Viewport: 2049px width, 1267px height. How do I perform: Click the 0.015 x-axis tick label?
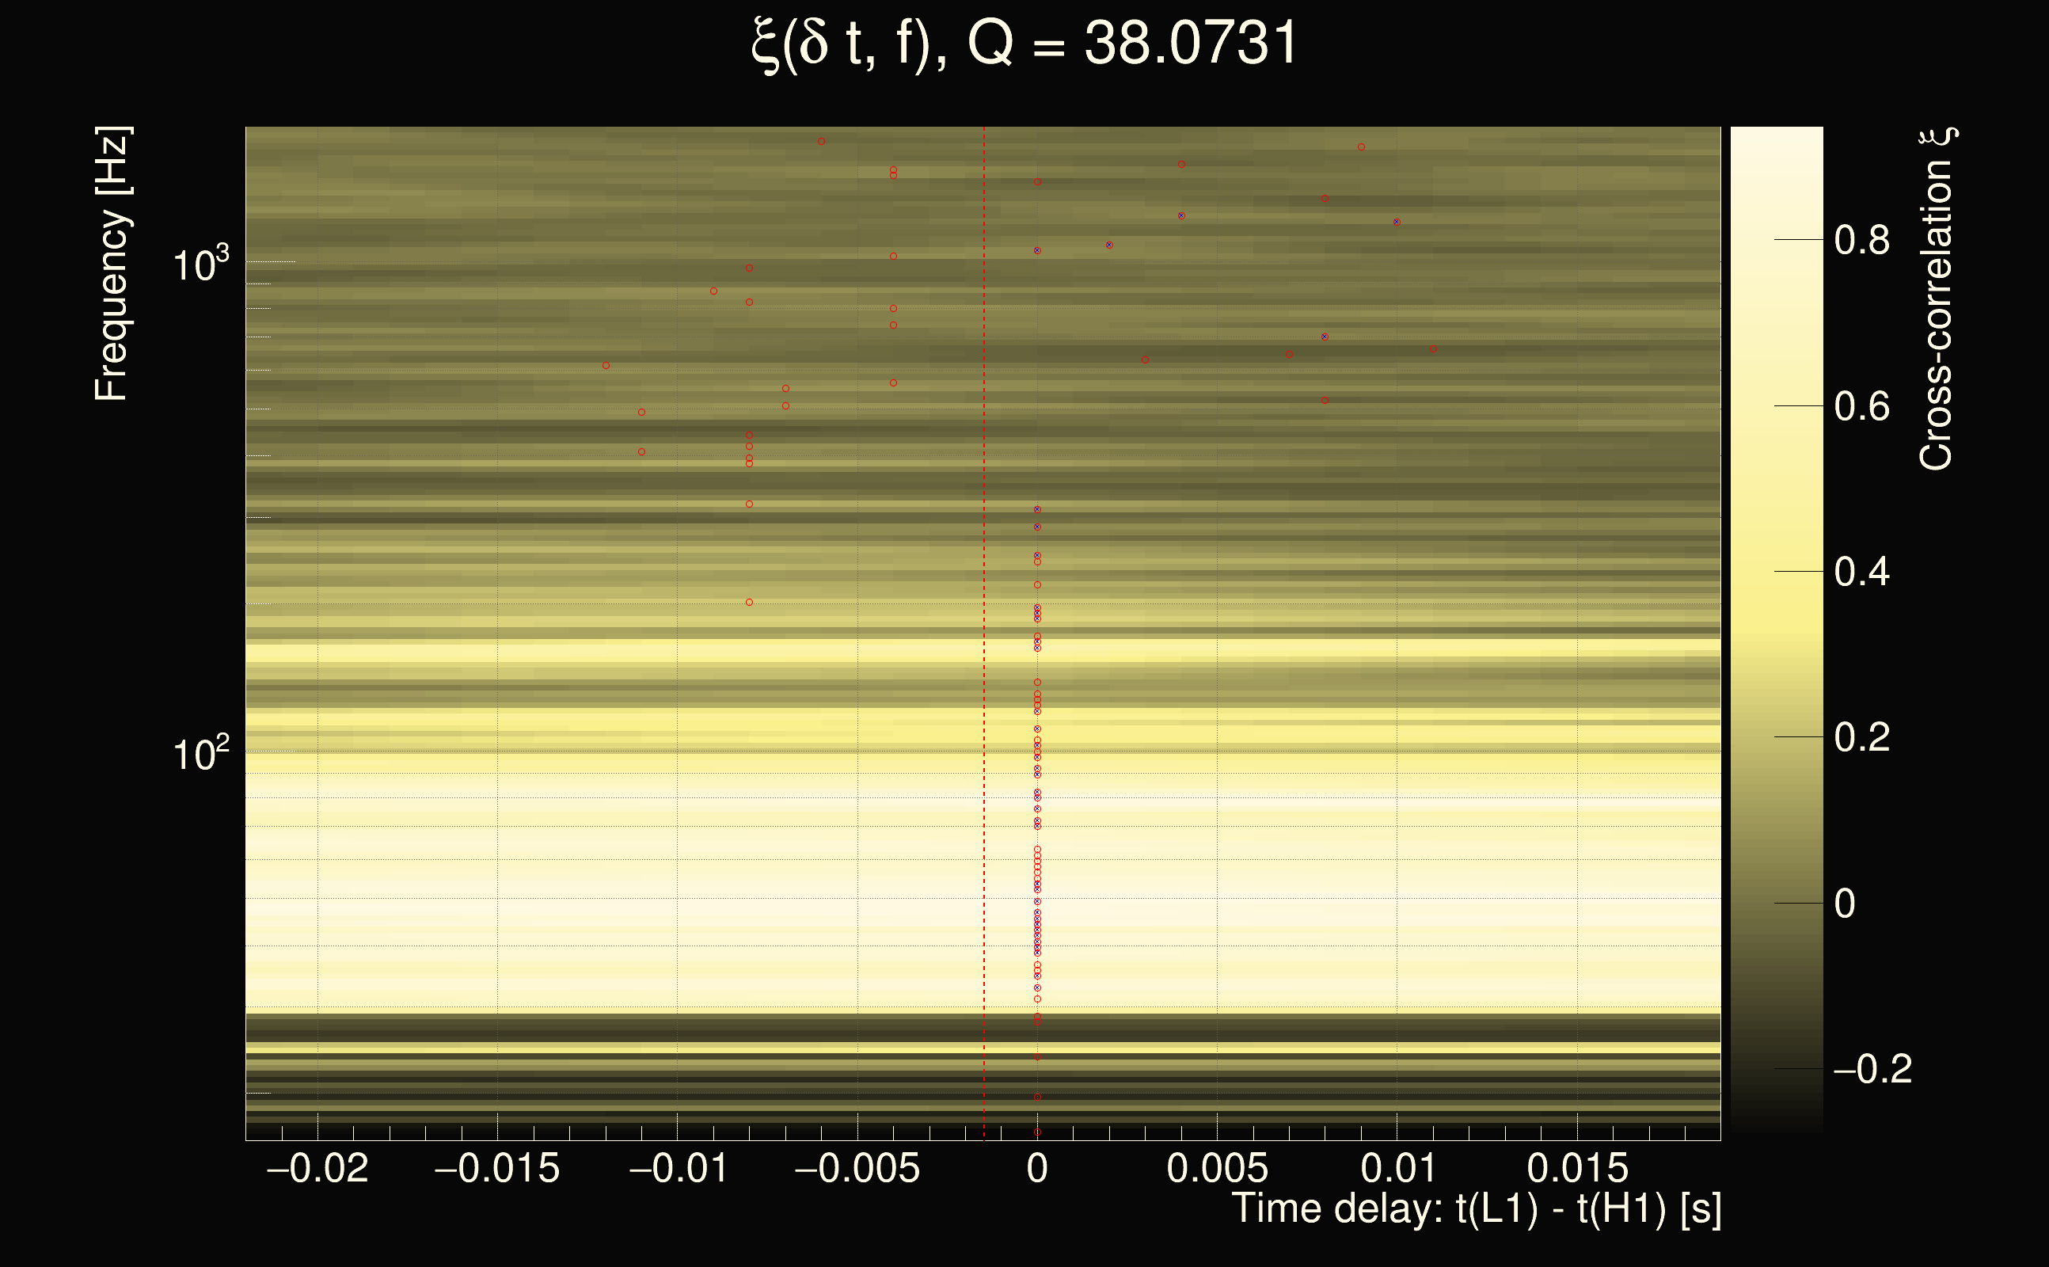[x=1576, y=1168]
